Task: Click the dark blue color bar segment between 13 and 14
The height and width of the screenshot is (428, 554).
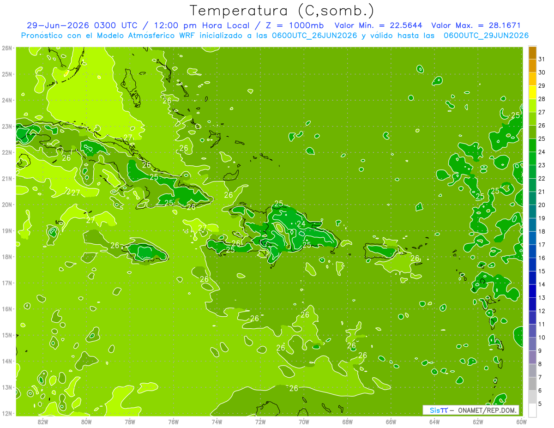Action: [532, 291]
